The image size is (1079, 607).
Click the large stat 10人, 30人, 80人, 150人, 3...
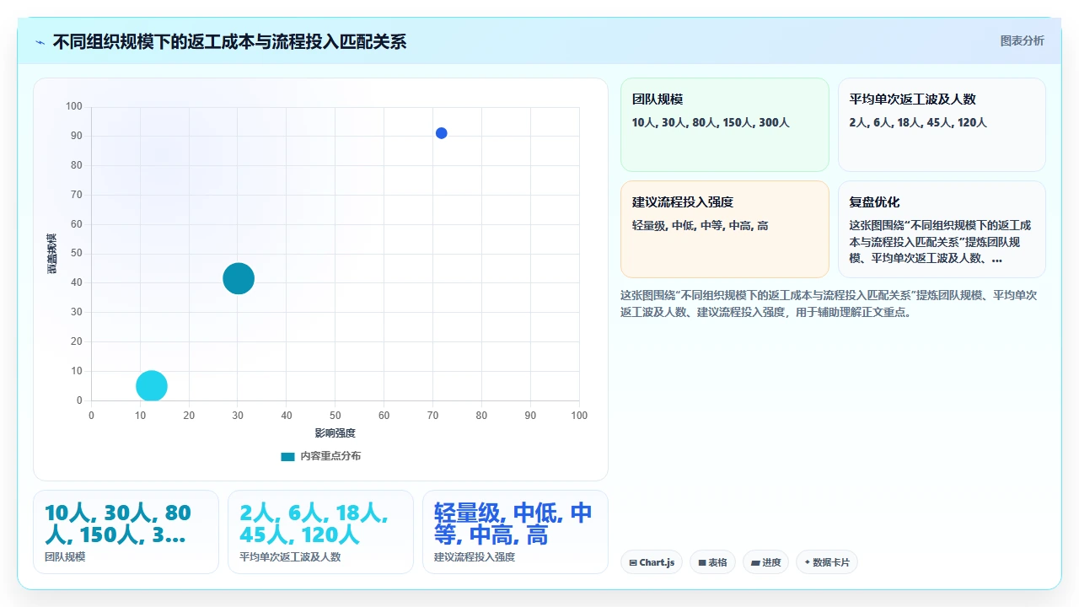point(118,524)
